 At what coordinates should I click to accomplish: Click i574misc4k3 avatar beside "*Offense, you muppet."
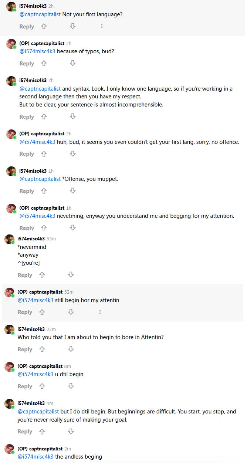click(11, 172)
